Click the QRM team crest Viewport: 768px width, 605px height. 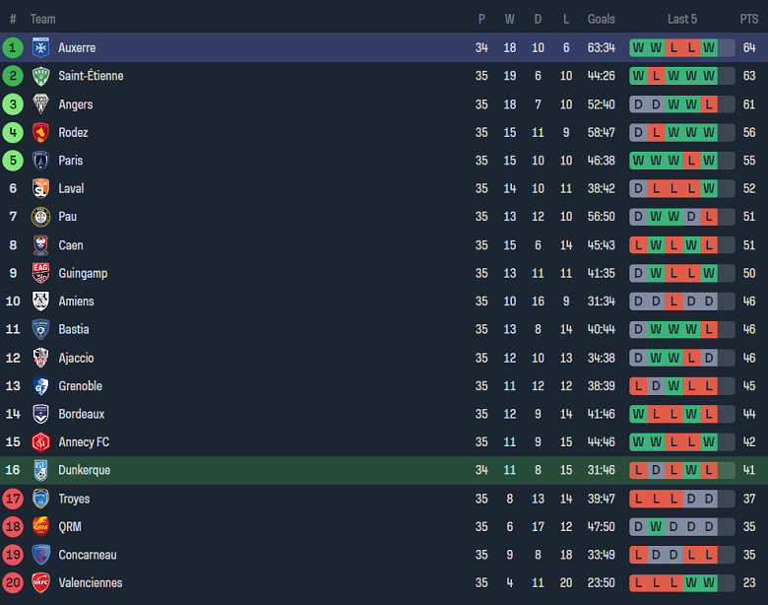[x=40, y=526]
